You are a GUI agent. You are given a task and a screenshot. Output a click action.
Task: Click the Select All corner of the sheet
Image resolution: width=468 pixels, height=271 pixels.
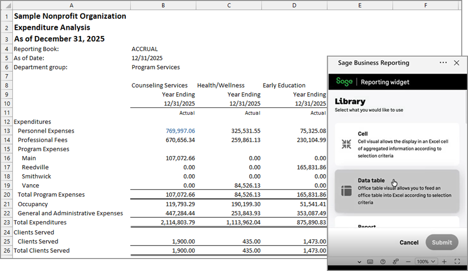(7, 5)
